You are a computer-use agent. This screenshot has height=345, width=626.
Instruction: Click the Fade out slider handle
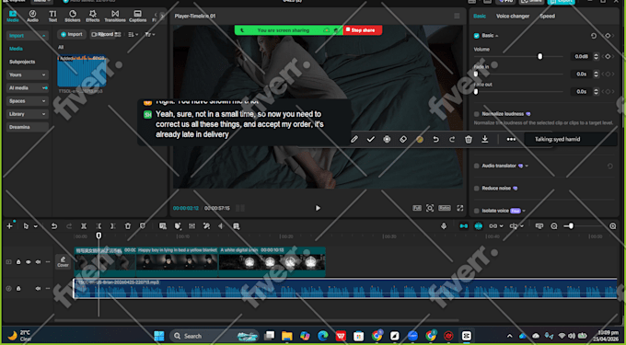click(476, 92)
